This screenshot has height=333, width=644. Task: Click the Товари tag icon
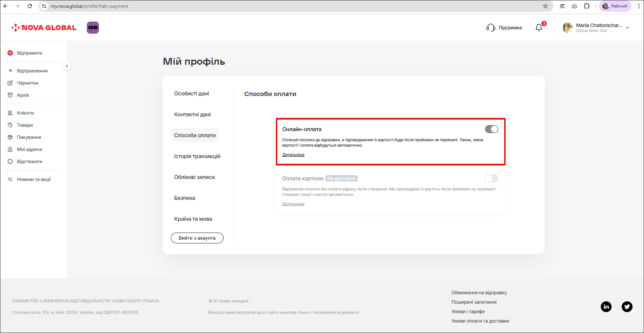click(x=10, y=125)
